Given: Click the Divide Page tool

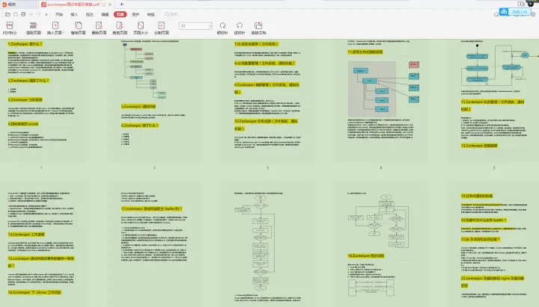Looking at the screenshot, I should [161, 28].
